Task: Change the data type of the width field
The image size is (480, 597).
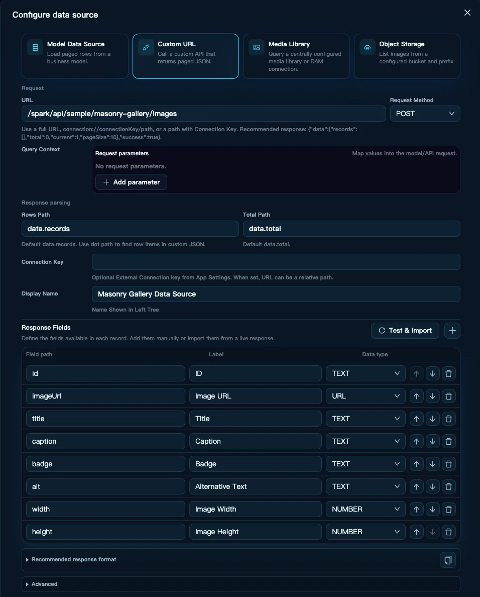Action: coord(366,509)
